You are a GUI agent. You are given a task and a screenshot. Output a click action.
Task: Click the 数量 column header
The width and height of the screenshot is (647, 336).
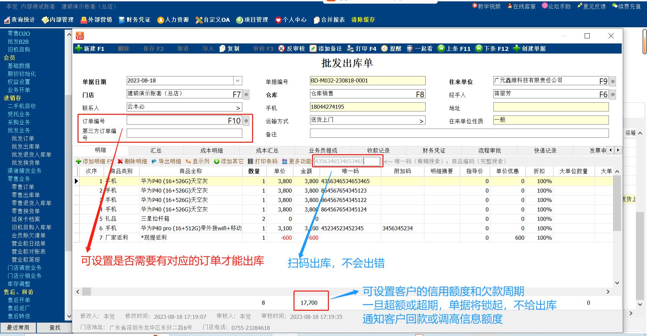(254, 171)
